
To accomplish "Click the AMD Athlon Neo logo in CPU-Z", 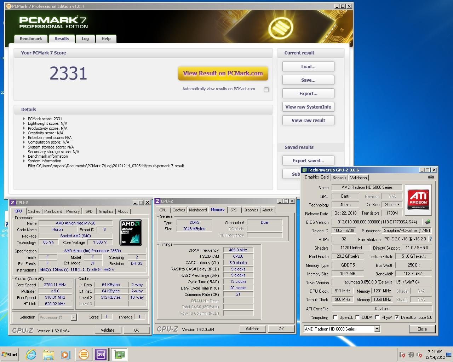I will click(x=131, y=233).
